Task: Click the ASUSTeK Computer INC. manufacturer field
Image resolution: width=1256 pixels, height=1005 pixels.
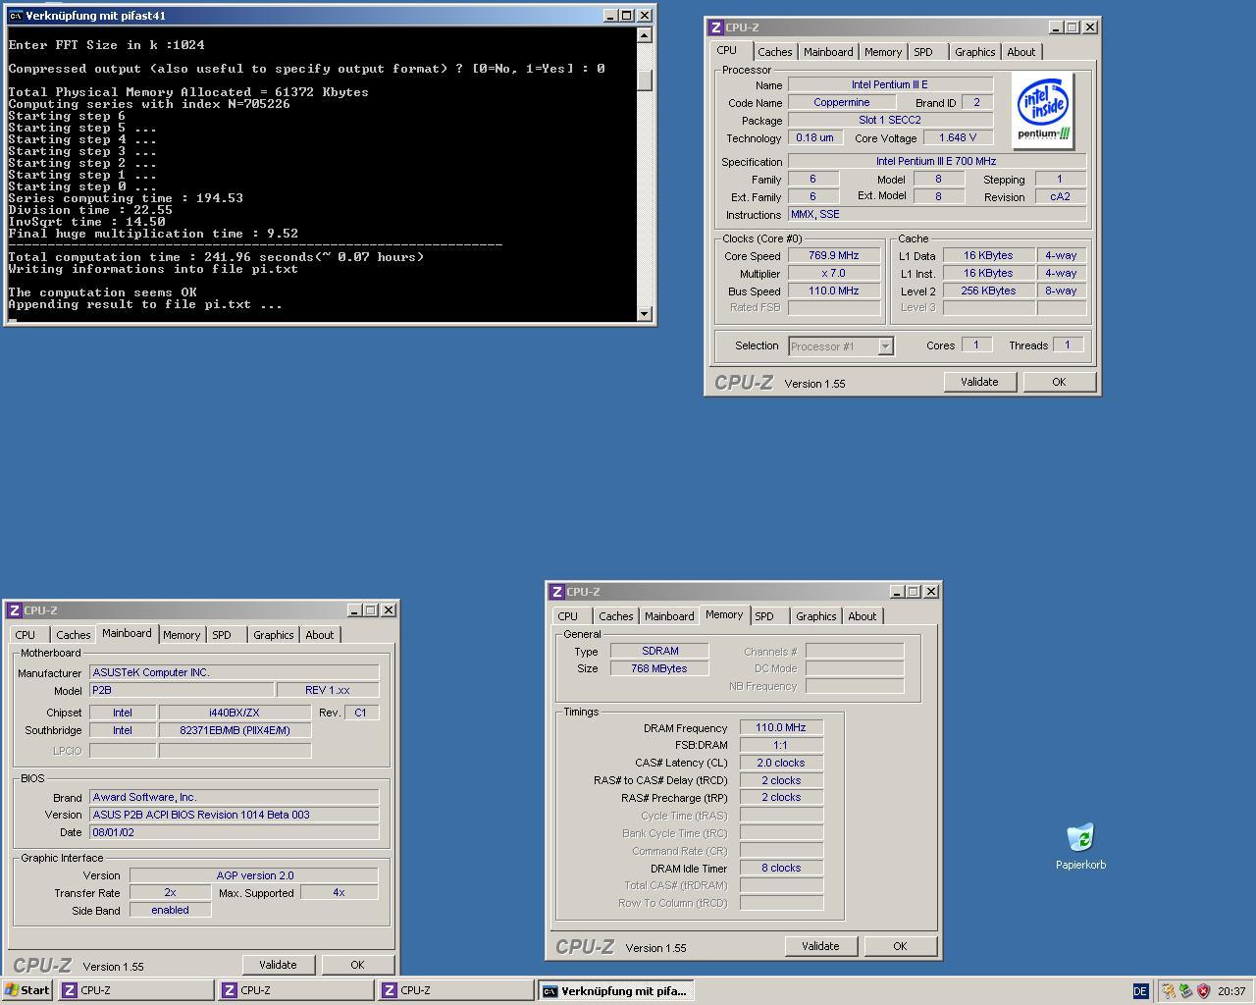Action: coord(234,673)
